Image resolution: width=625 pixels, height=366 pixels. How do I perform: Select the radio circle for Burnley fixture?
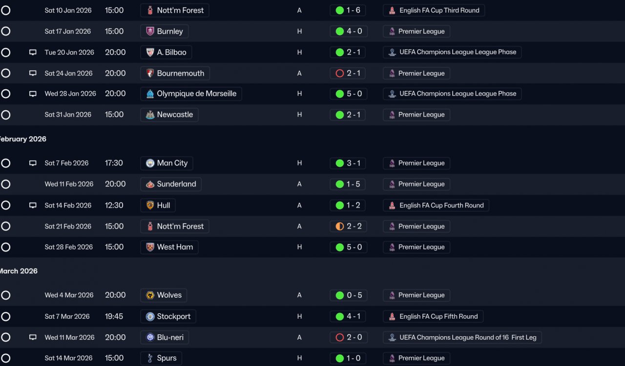[6, 31]
